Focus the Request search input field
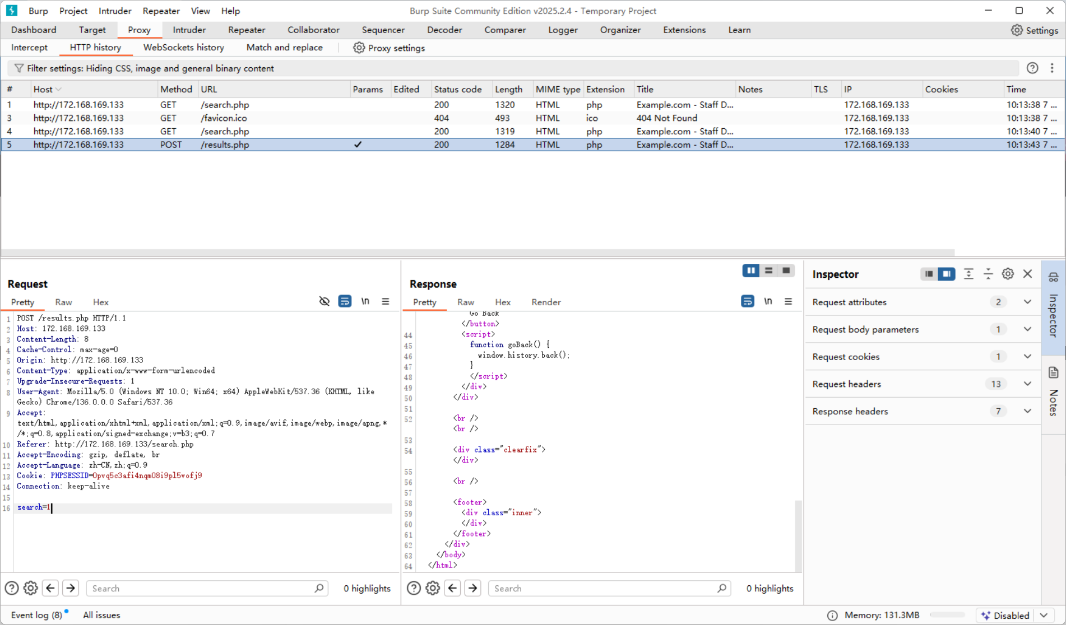This screenshot has width=1066, height=625. pos(207,588)
